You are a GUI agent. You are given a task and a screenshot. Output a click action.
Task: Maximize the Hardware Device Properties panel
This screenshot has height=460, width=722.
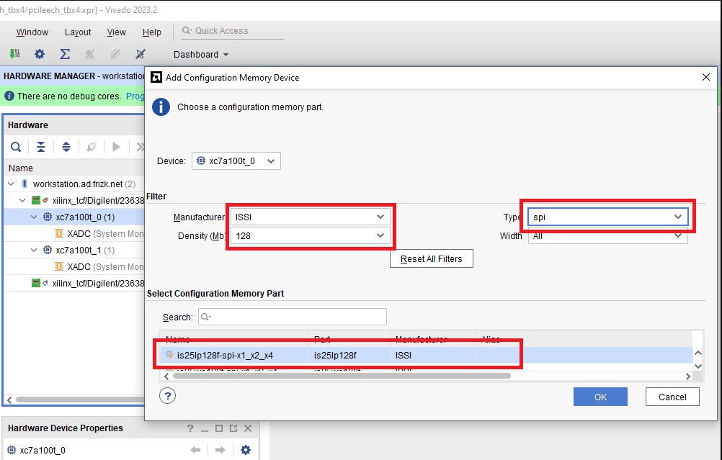(x=219, y=428)
